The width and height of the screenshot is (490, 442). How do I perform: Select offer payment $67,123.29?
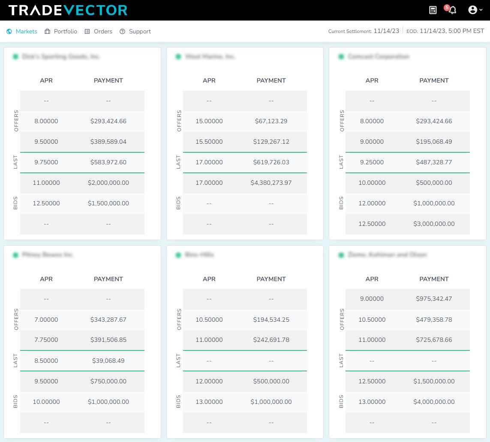(x=271, y=121)
